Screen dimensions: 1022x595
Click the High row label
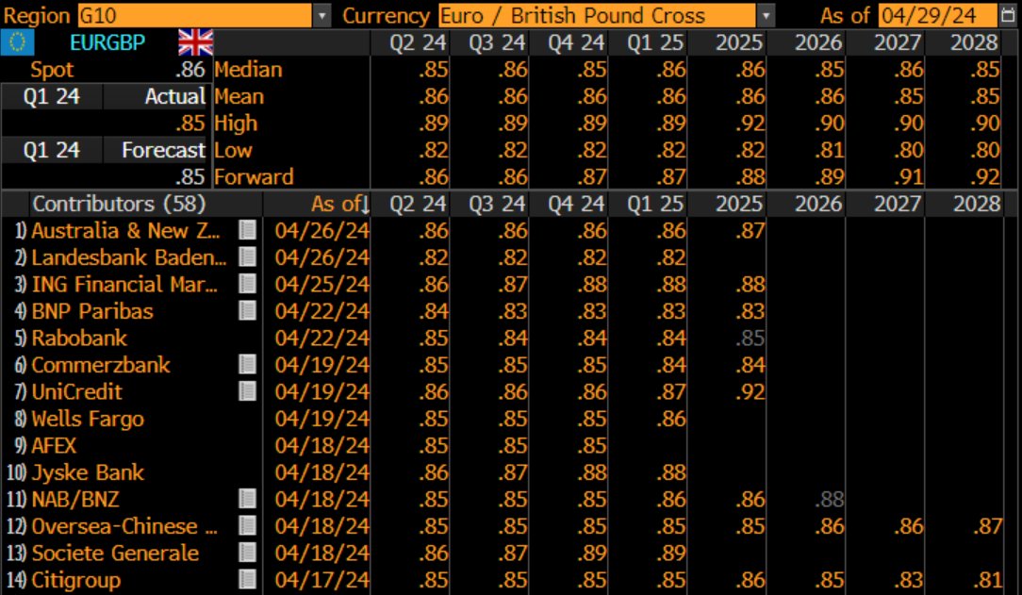click(236, 124)
